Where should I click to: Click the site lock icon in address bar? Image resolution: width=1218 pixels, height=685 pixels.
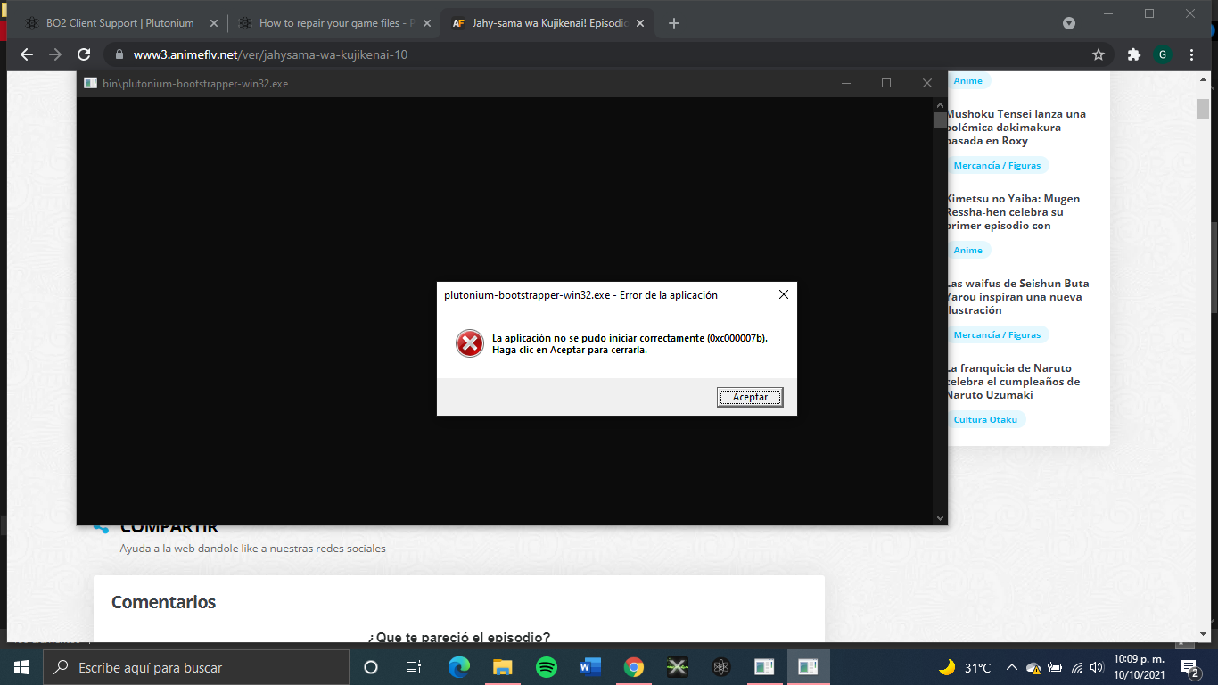tap(119, 54)
